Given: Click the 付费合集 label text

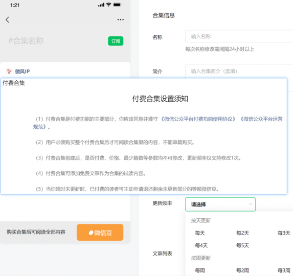Looking at the screenshot, I should click(x=14, y=83).
